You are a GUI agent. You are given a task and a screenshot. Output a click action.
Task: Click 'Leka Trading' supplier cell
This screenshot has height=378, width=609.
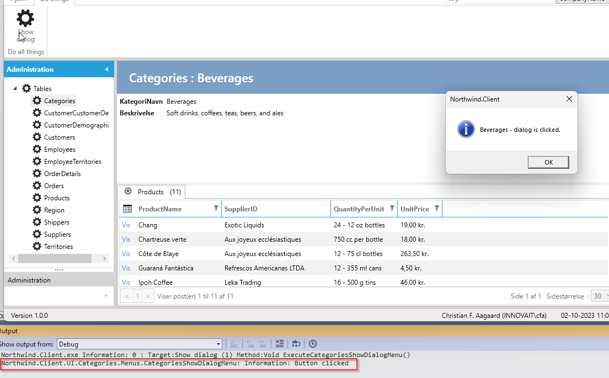[x=243, y=283]
